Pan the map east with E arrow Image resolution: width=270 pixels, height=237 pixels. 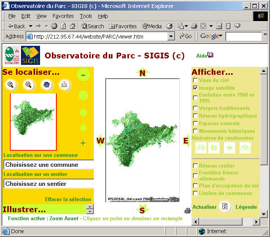pyautogui.click(x=186, y=140)
